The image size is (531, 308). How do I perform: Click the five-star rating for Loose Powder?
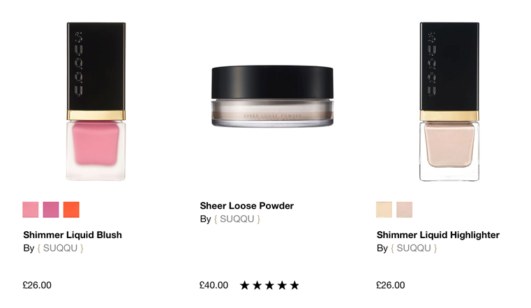coord(269,285)
